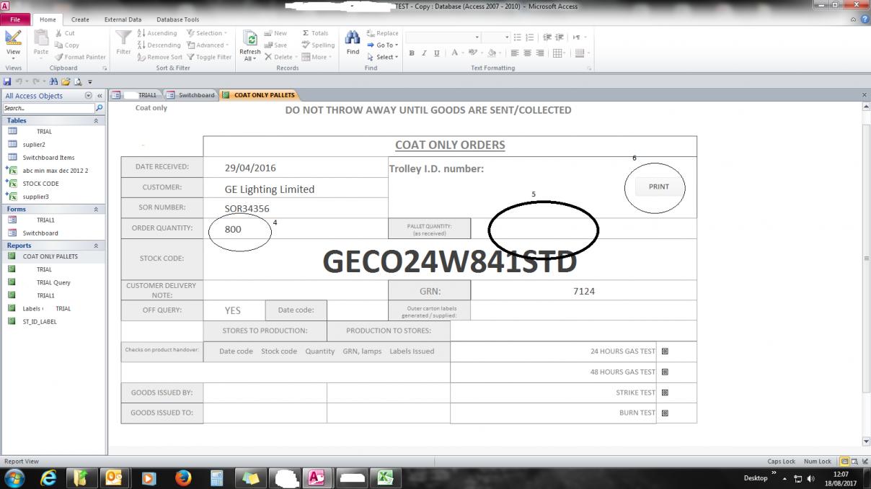Collapse the Forms group in navigation pane
871x489 pixels.
point(96,210)
